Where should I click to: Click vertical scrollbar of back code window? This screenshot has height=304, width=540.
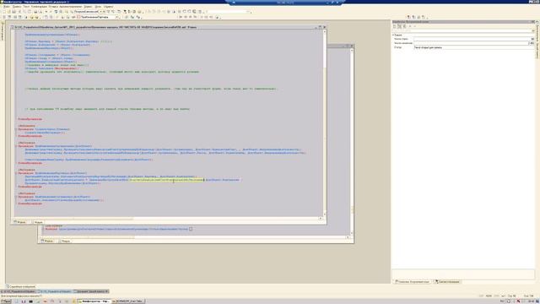(352, 141)
